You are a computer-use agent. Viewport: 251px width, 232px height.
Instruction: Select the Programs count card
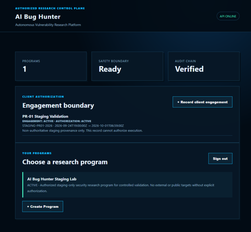pos(51,66)
